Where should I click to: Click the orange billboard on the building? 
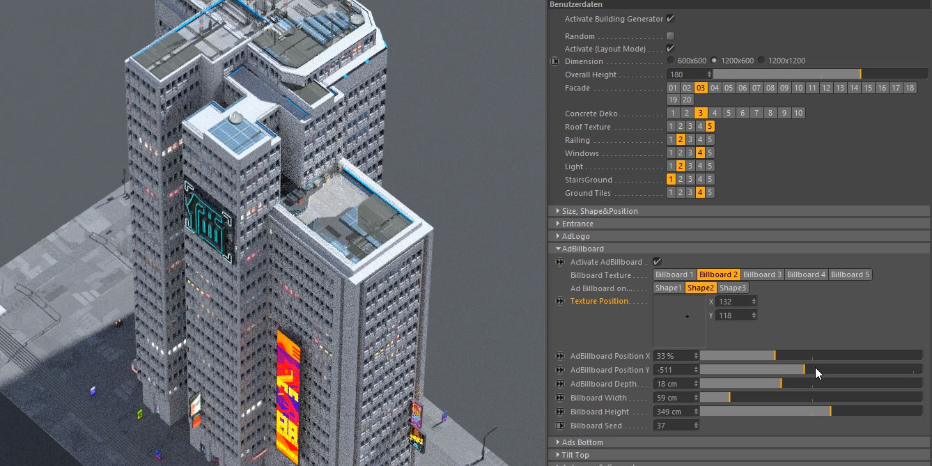[289, 397]
